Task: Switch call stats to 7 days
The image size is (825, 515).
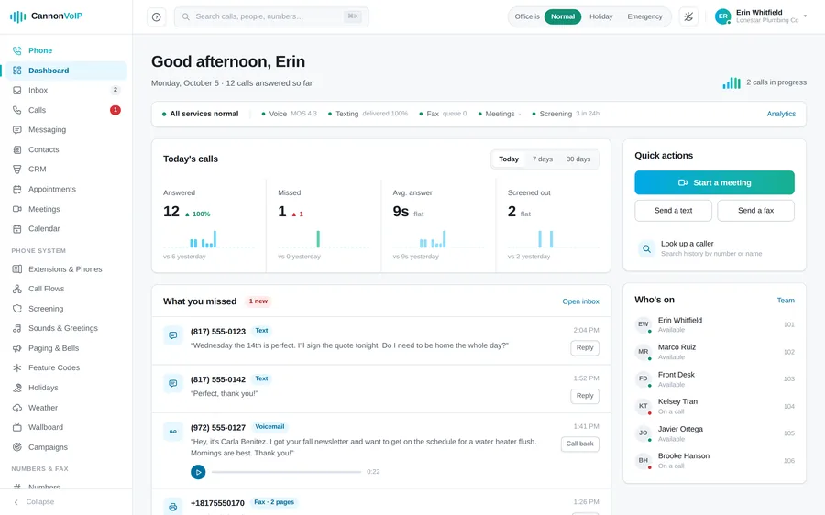Action: 543,159
